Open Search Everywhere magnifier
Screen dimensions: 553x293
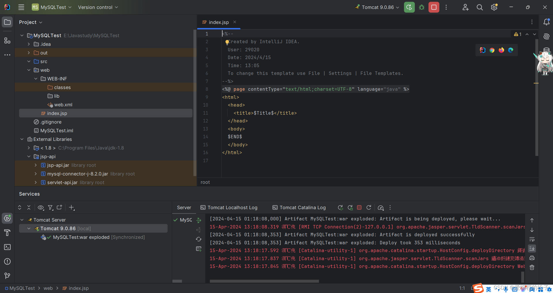pos(479,7)
